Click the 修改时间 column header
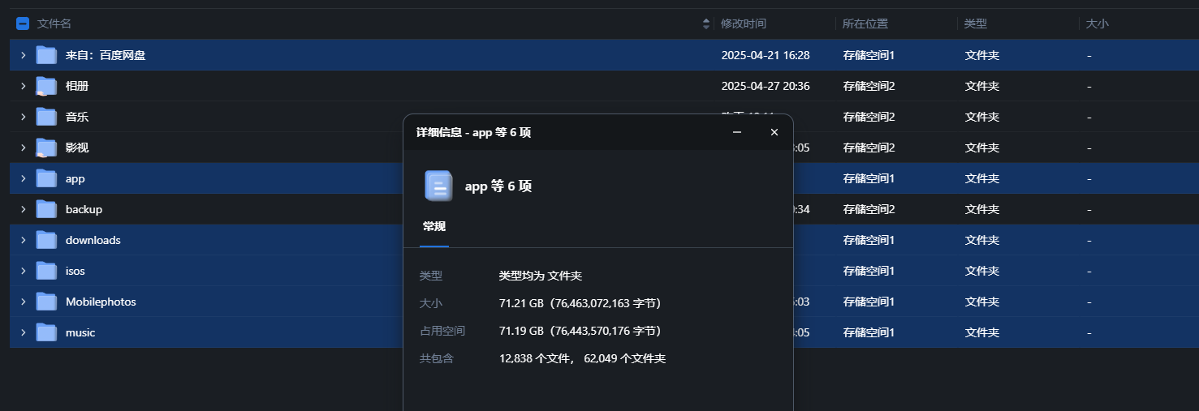The height and width of the screenshot is (411, 1199). pyautogui.click(x=744, y=24)
